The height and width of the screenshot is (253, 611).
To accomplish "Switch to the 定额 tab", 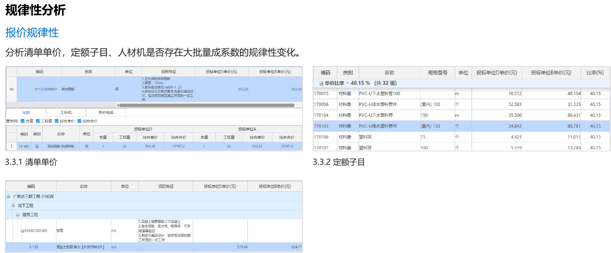I will (x=26, y=113).
